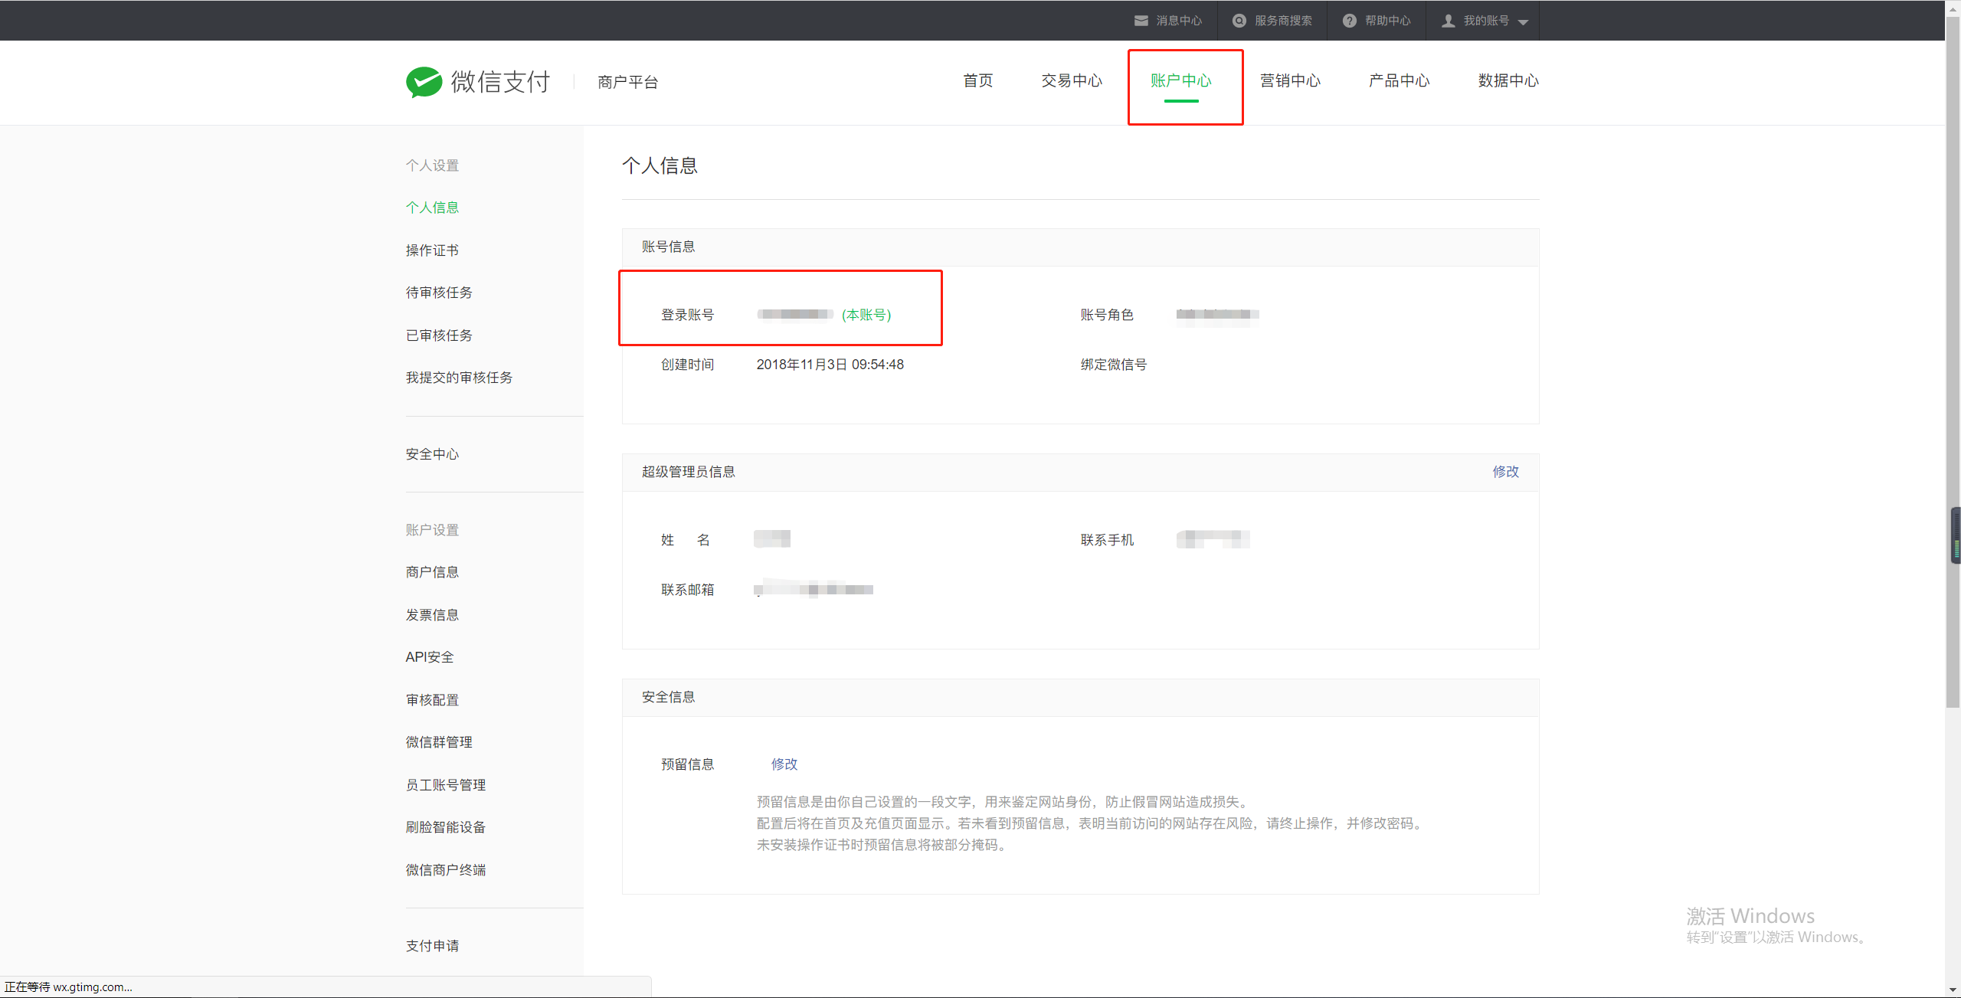The width and height of the screenshot is (1961, 998).
Task: Open 安全中心 in the sidebar
Action: tap(432, 454)
